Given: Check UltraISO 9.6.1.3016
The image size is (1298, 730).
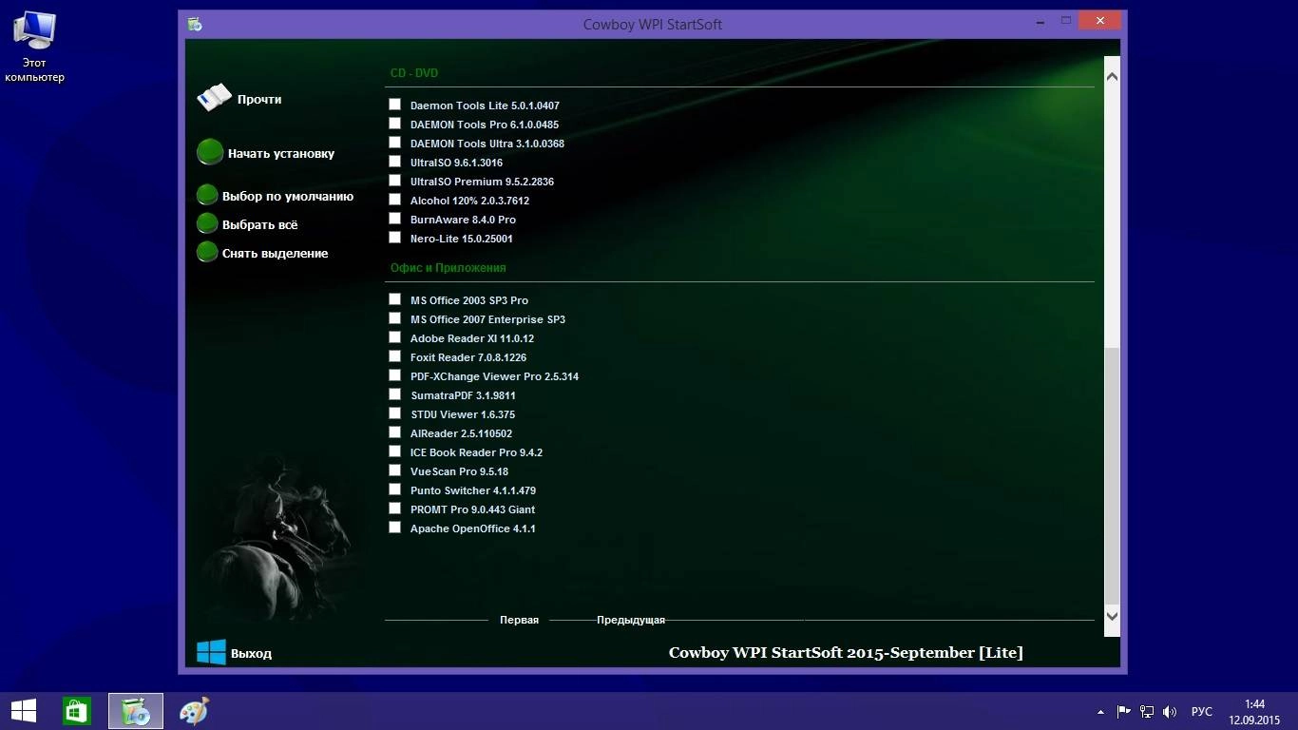Looking at the screenshot, I should click(x=394, y=162).
